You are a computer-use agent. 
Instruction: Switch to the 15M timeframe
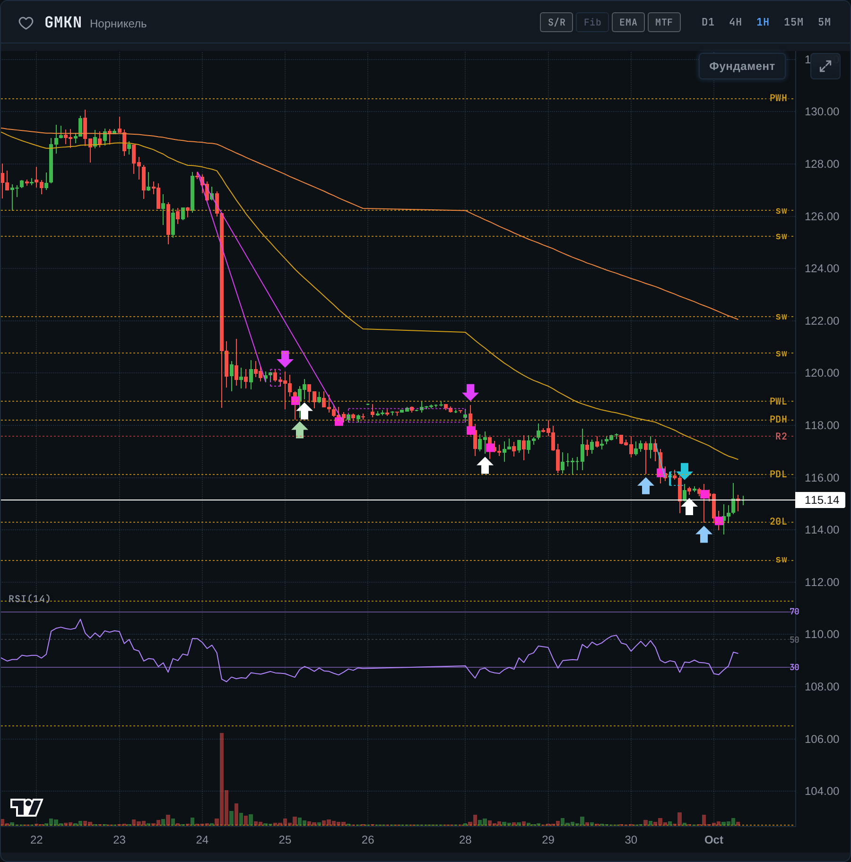(x=793, y=22)
